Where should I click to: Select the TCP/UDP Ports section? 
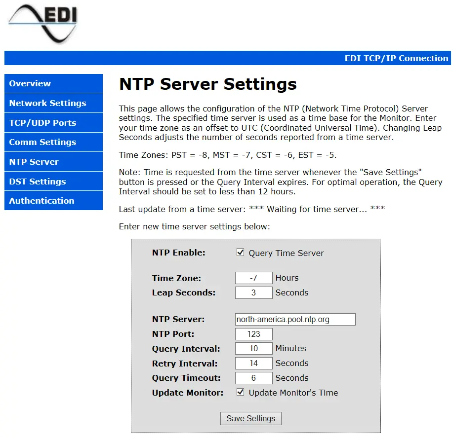(x=53, y=122)
